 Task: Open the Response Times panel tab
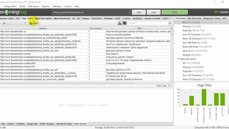click(x=212, y=18)
